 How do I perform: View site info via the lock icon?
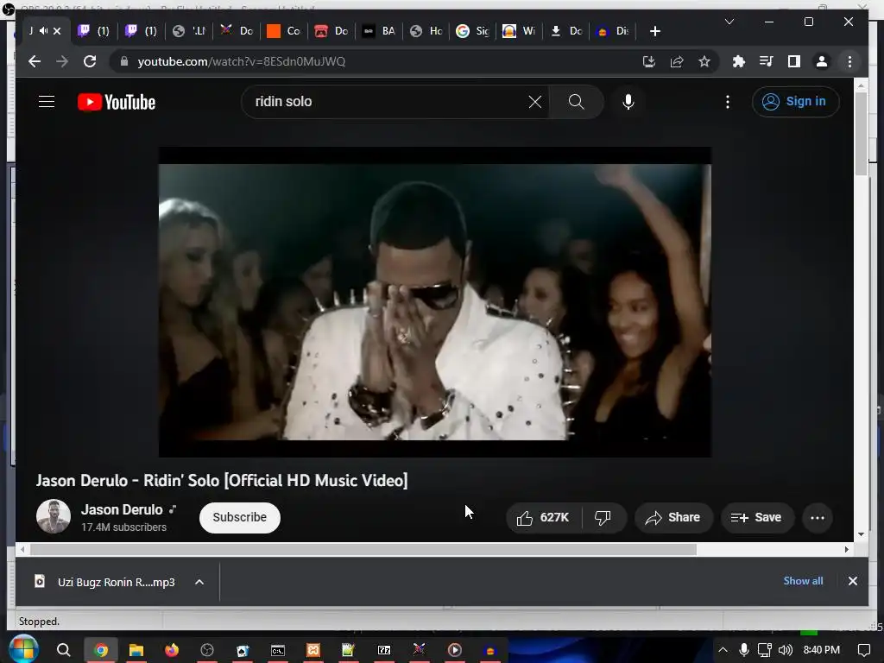[x=124, y=61]
